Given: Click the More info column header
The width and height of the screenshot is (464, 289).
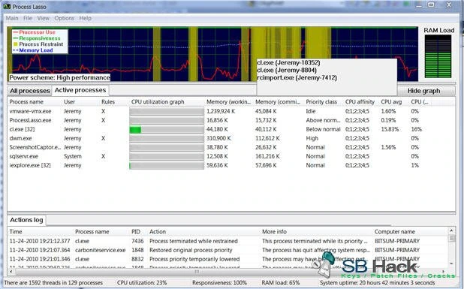Looking at the screenshot, I should click(x=274, y=232).
